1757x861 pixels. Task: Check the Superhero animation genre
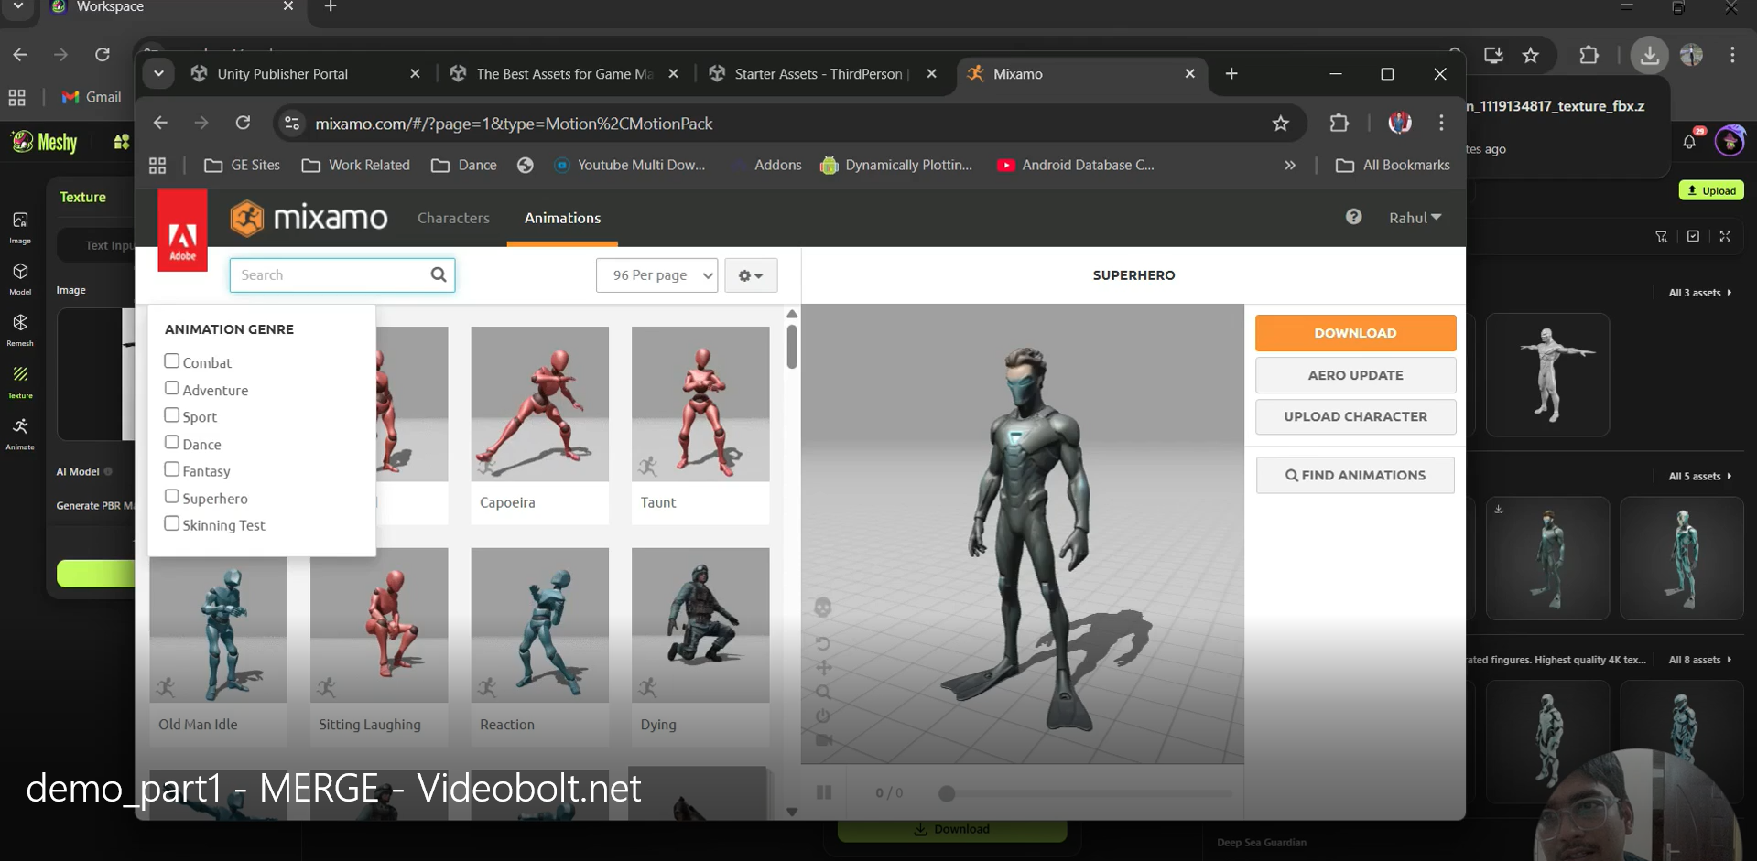[x=172, y=497]
